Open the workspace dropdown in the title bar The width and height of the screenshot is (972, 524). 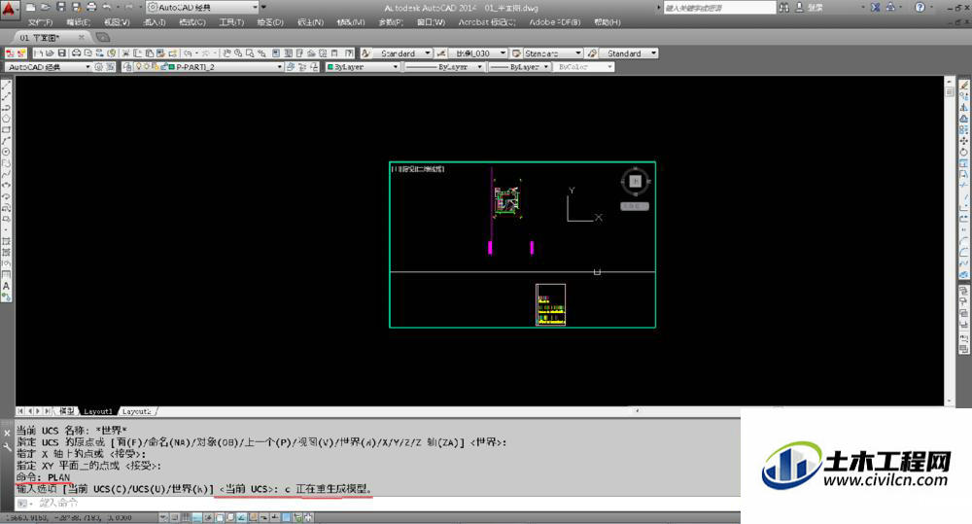(203, 8)
